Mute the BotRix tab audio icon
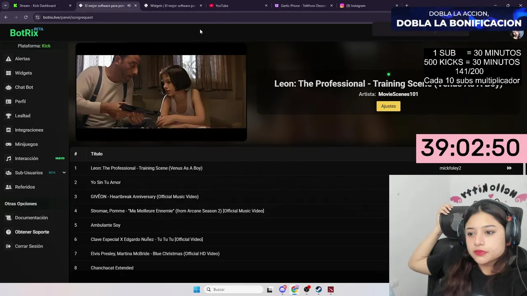This screenshot has height=296, width=527. click(x=129, y=6)
